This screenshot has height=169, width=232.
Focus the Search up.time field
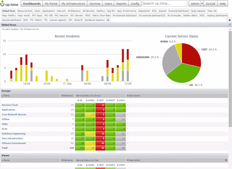(x=165, y=4)
